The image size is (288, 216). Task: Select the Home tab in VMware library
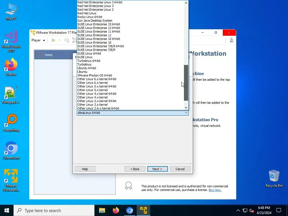53,55
